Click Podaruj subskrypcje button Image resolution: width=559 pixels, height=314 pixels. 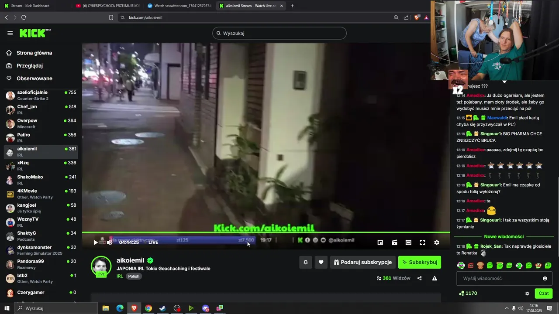point(362,262)
